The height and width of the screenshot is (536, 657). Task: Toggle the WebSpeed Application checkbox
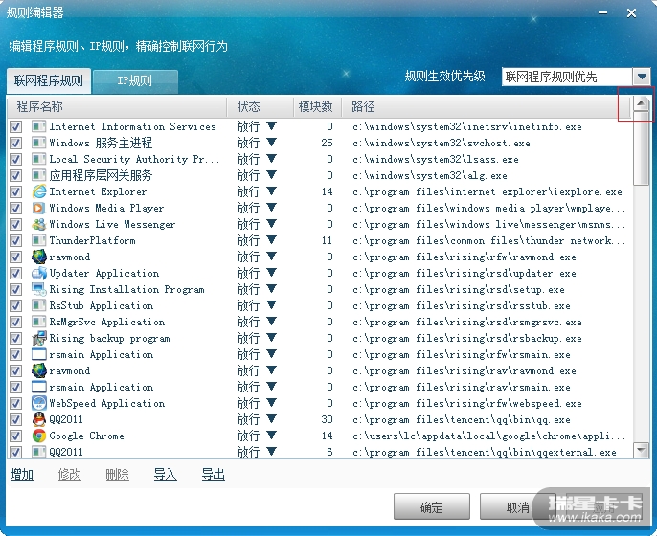[x=16, y=403]
